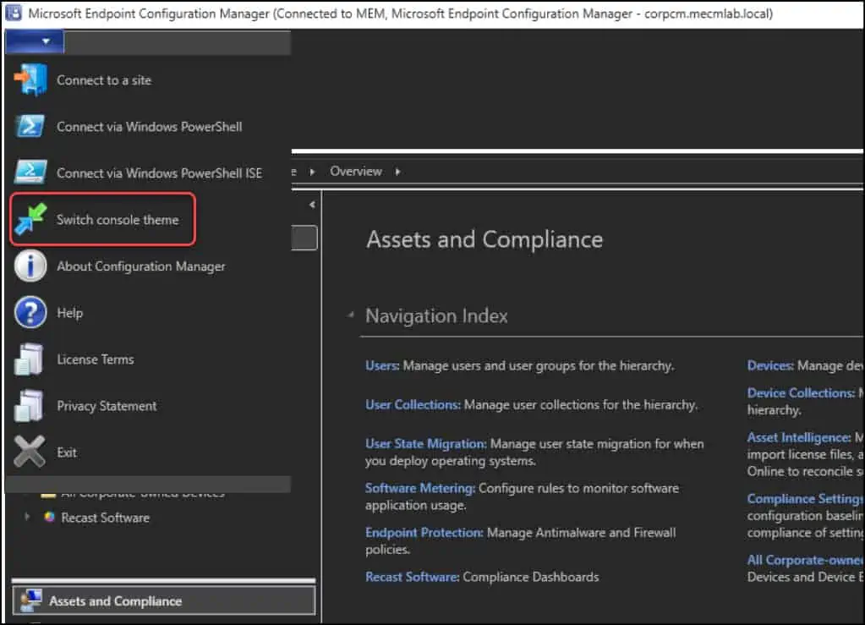Open the Endpoint Protection link

(424, 532)
